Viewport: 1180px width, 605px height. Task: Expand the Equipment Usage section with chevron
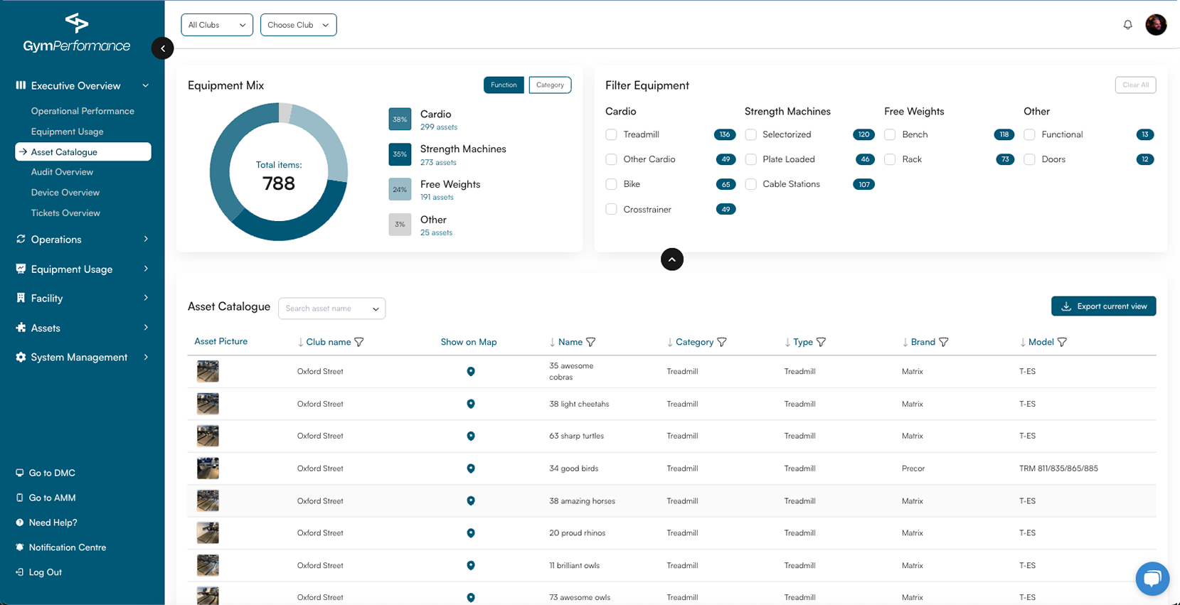pos(146,269)
